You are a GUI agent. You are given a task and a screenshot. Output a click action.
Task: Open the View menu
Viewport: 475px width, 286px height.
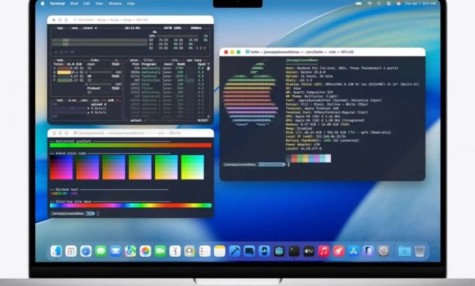(x=99, y=3)
